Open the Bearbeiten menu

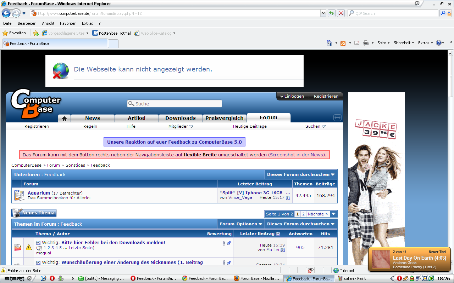pyautogui.click(x=27, y=23)
